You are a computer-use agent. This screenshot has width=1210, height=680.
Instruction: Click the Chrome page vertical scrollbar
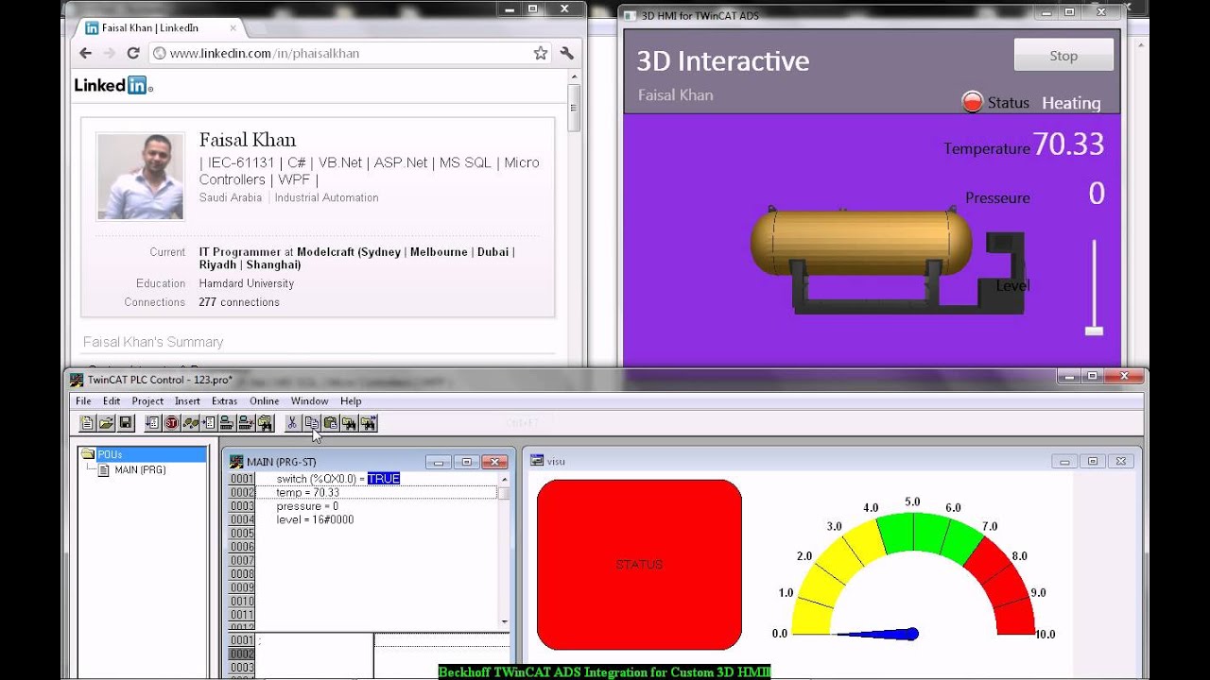(574, 109)
